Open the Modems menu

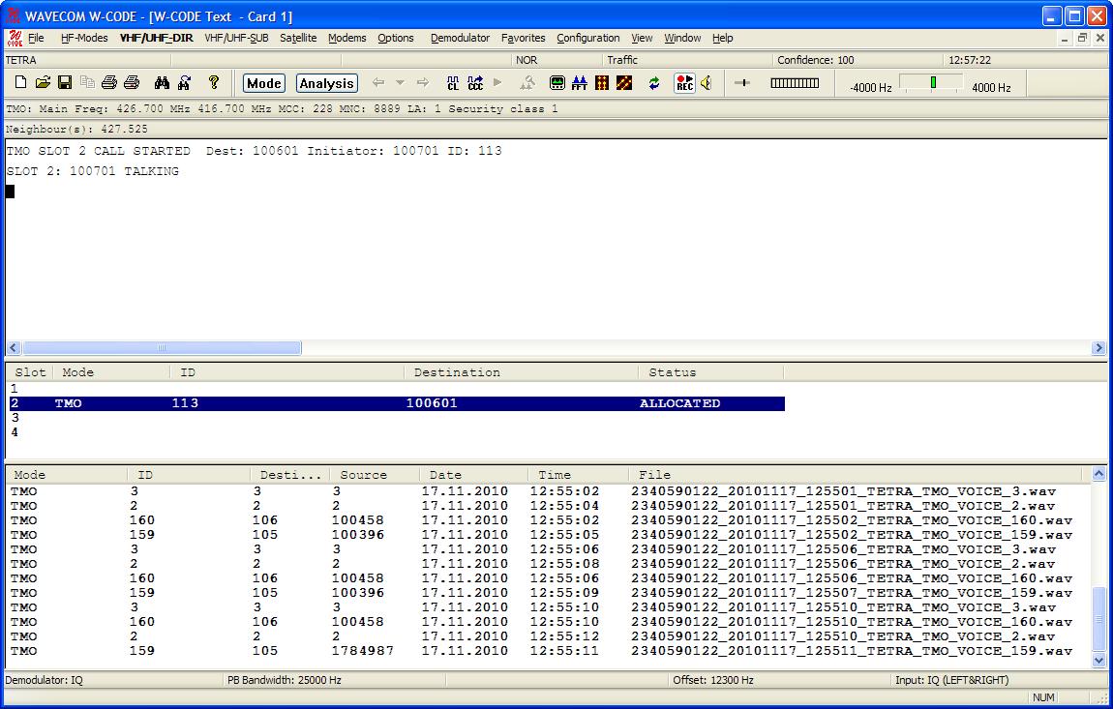coord(347,39)
